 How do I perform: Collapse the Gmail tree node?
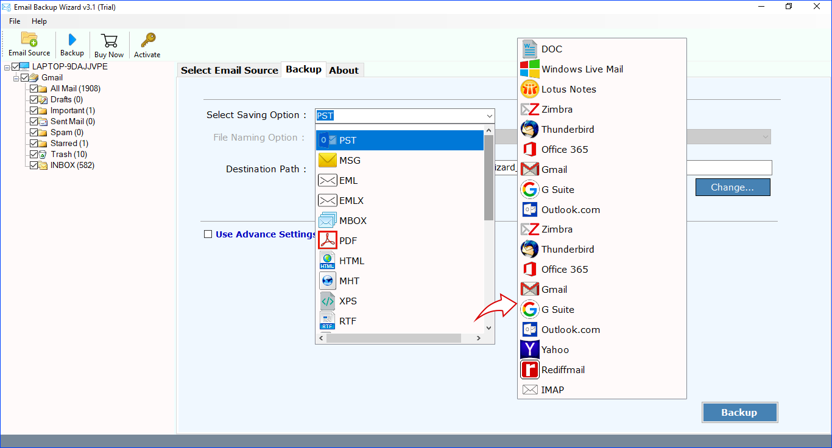[16, 77]
